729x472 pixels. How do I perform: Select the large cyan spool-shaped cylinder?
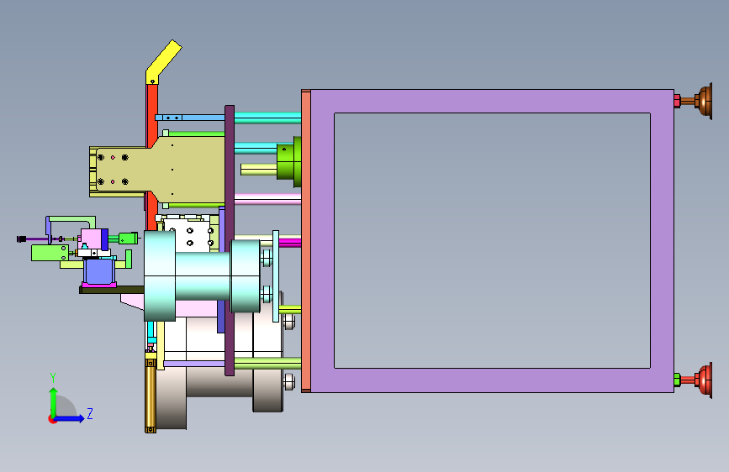pos(202,276)
